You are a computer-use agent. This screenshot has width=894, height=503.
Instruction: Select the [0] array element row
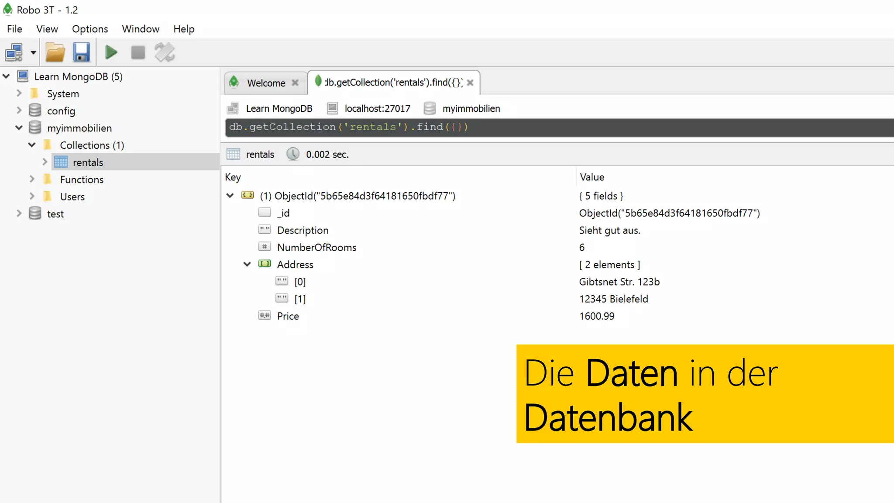point(557,282)
